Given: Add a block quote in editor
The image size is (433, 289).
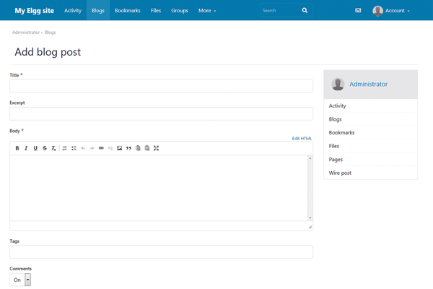Looking at the screenshot, I should tap(128, 148).
